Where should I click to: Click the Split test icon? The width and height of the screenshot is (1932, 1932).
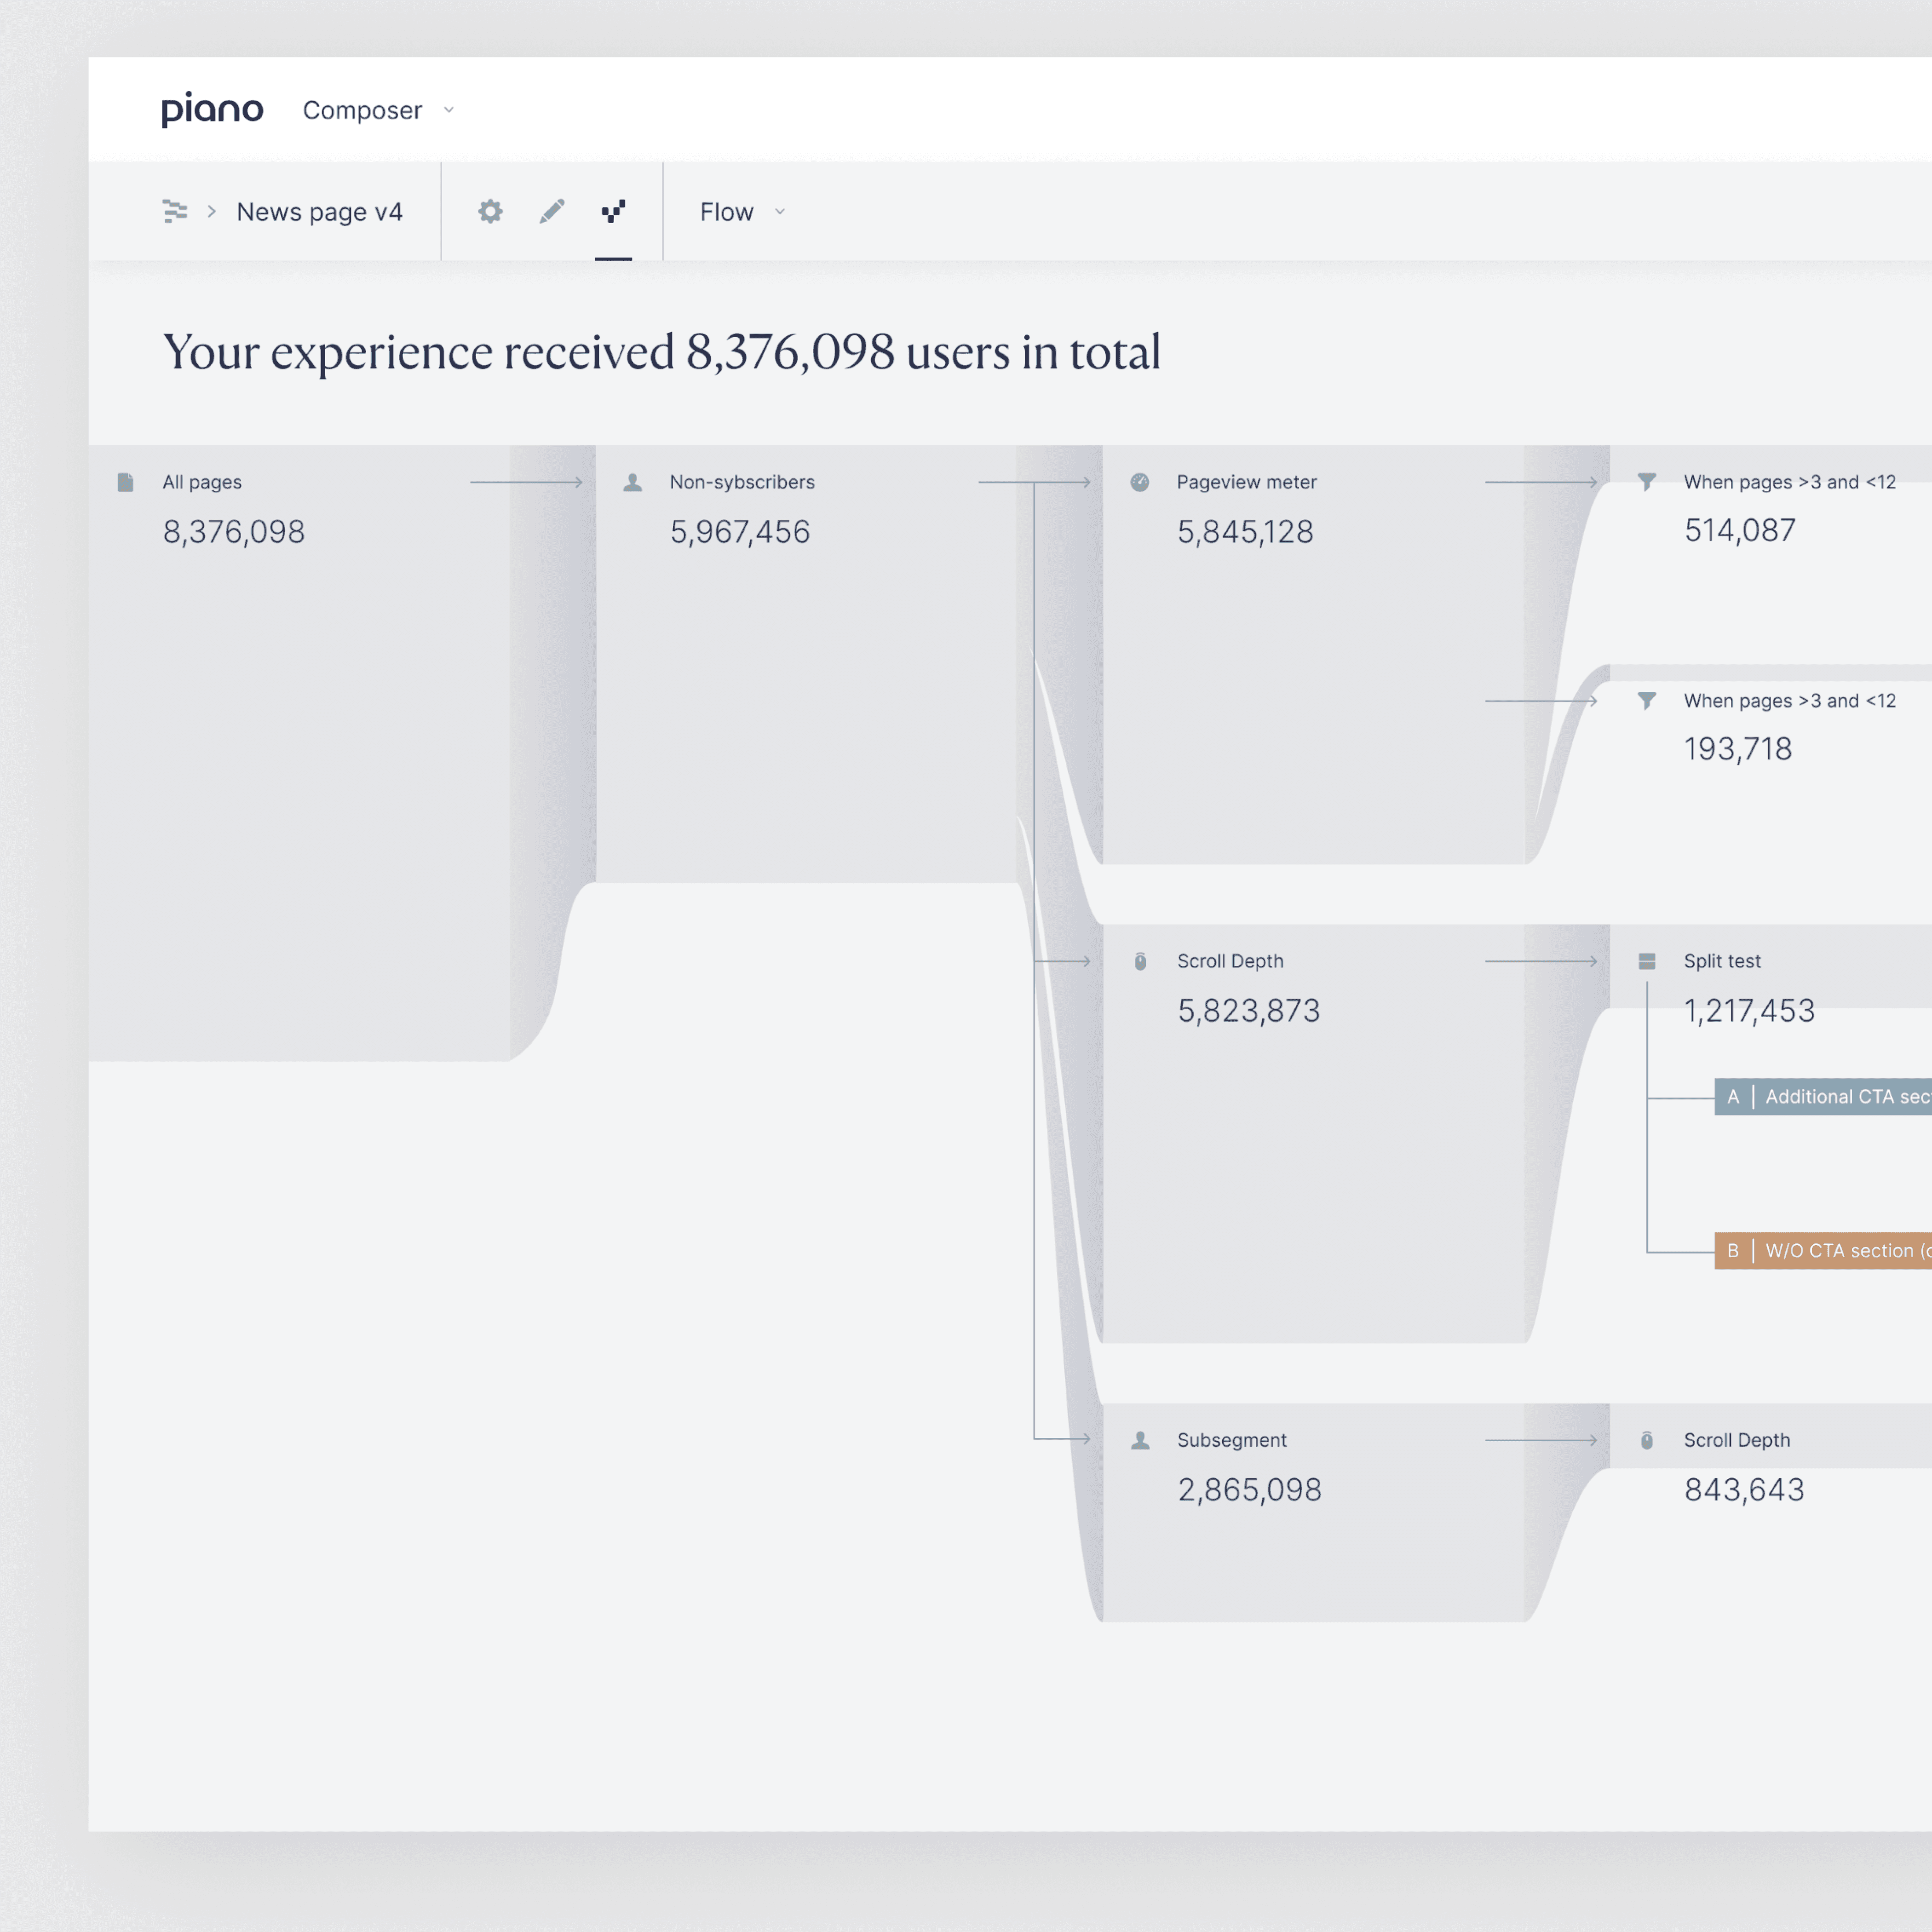(x=1647, y=961)
